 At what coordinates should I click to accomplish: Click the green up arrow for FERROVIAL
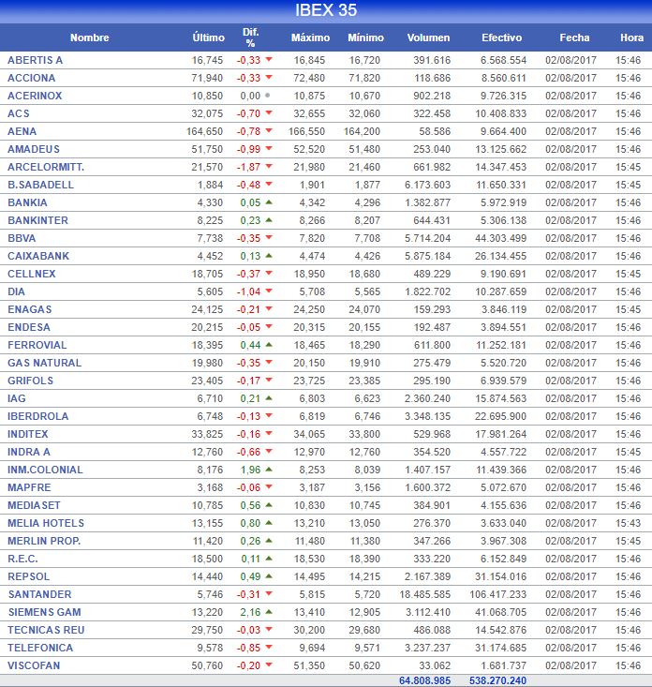269,344
